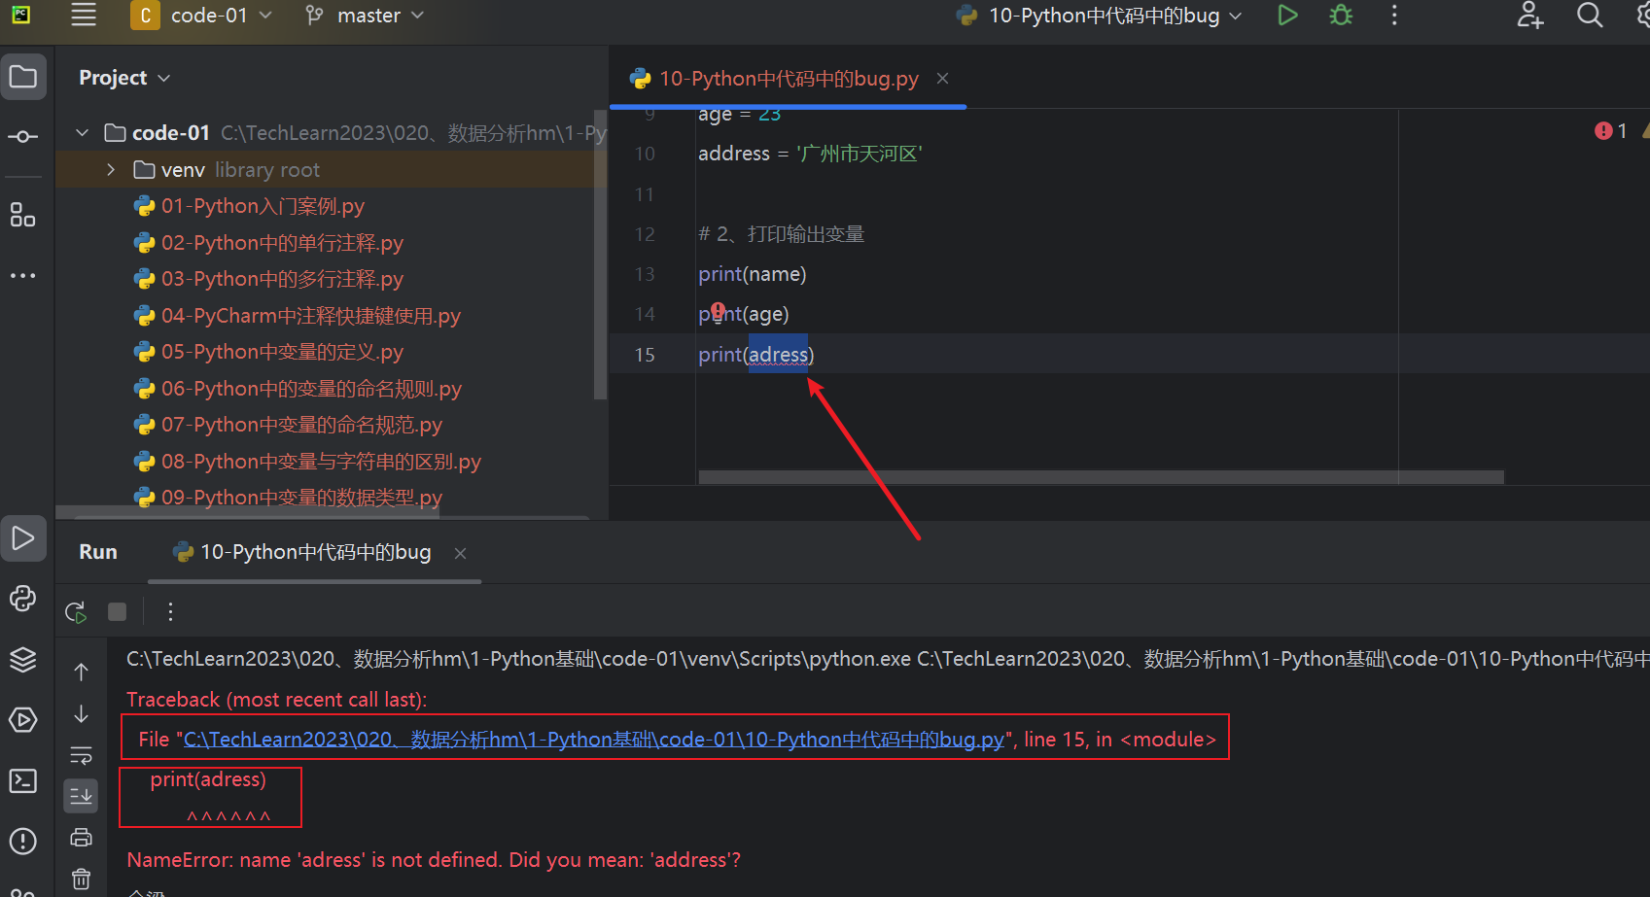Jump down the stack trace arrow
Screen dimensions: 1650x897
click(x=82, y=714)
